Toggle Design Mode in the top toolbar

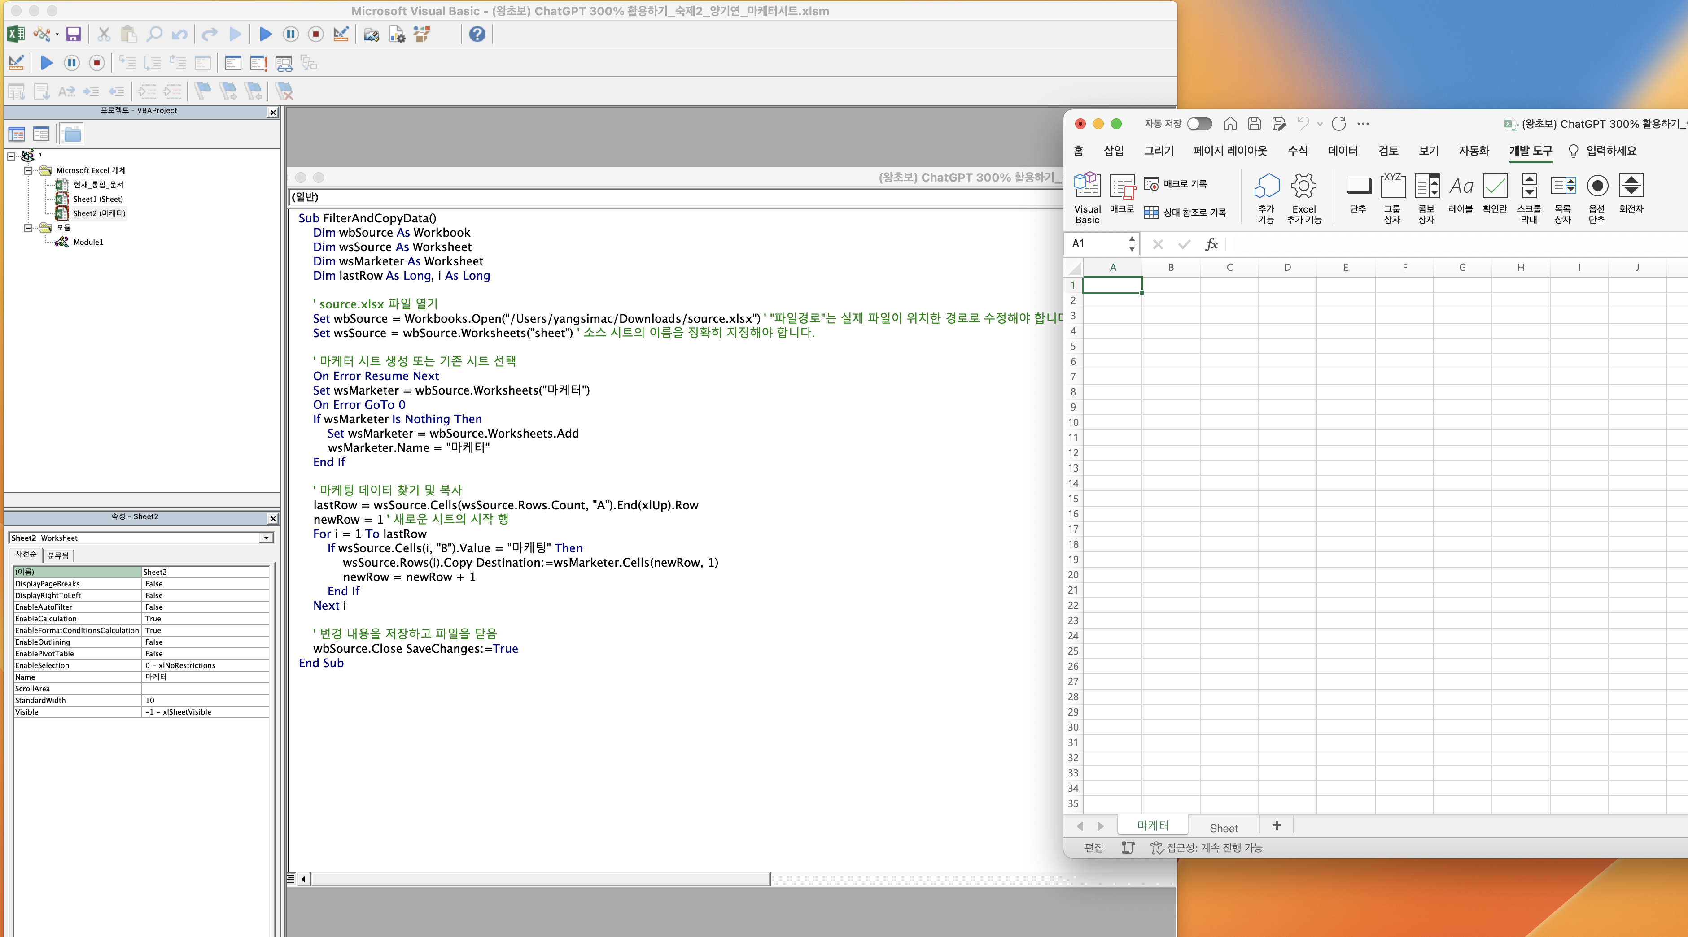(341, 34)
